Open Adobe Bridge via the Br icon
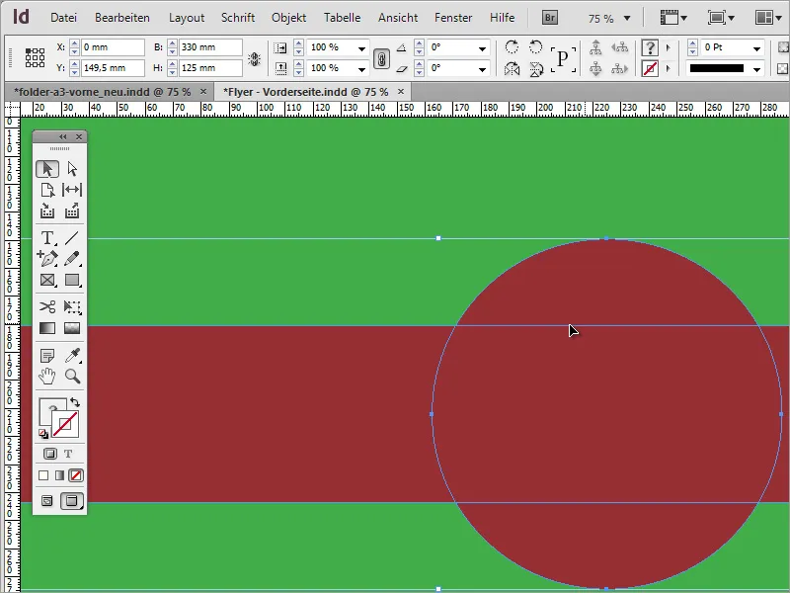 (549, 17)
